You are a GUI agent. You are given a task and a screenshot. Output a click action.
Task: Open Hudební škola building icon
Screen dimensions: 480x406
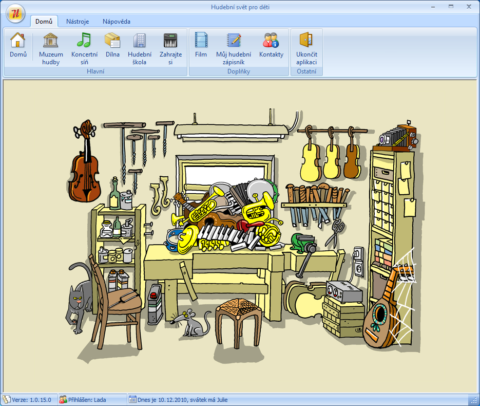140,48
